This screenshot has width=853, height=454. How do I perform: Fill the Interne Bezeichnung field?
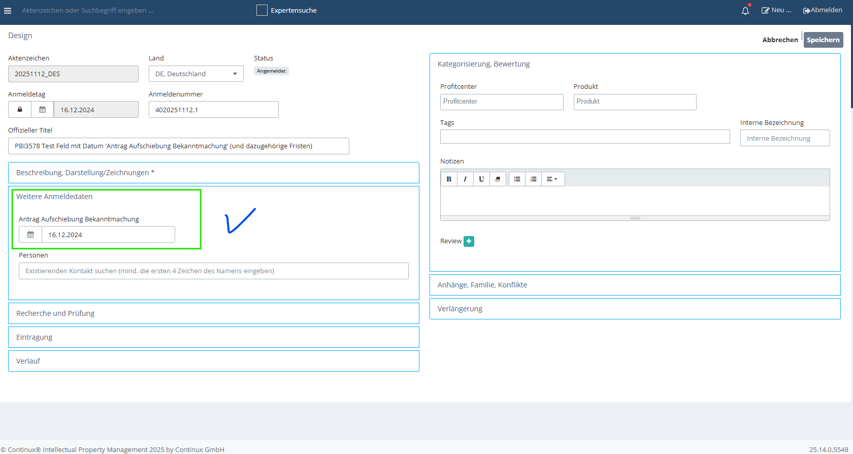point(785,138)
